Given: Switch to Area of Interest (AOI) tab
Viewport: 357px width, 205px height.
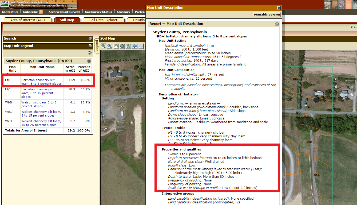Looking at the screenshot, I should pyautogui.click(x=27, y=20).
